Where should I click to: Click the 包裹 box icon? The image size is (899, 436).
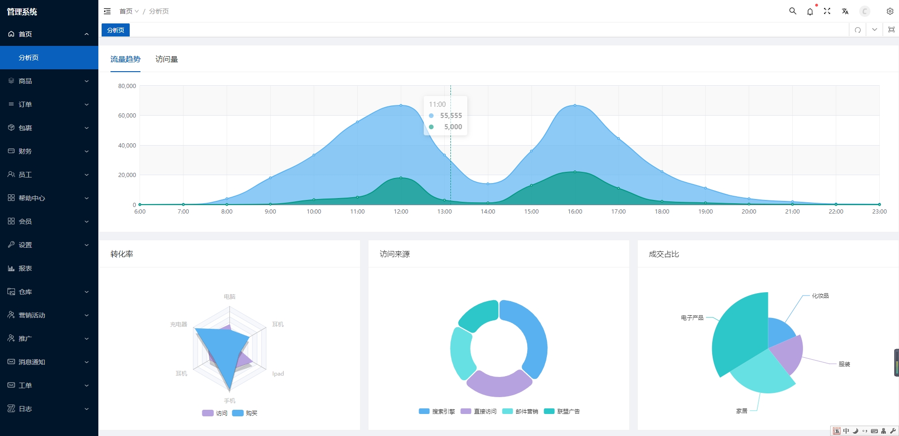[x=11, y=128]
